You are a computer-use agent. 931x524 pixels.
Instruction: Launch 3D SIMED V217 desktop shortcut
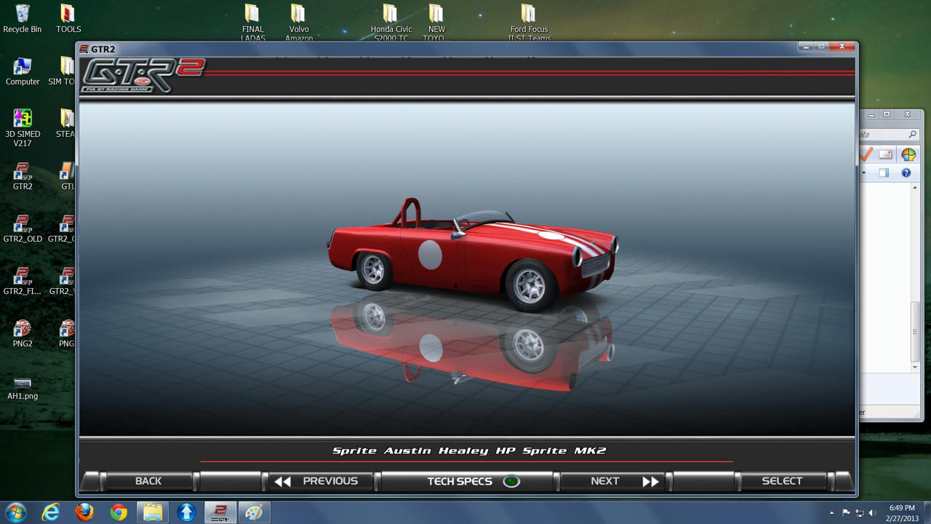click(23, 128)
